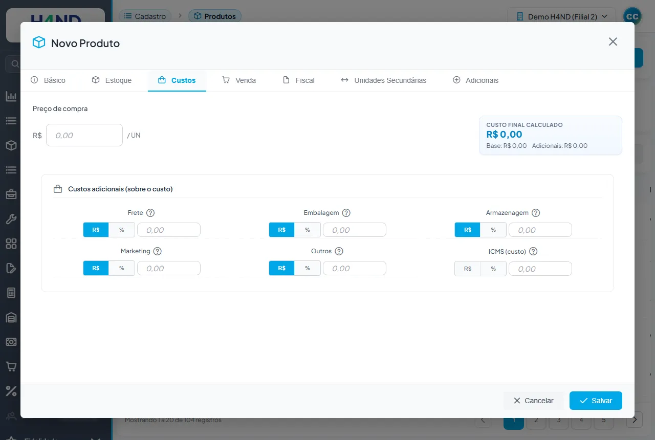Select R$ mode for Marketing

96,268
